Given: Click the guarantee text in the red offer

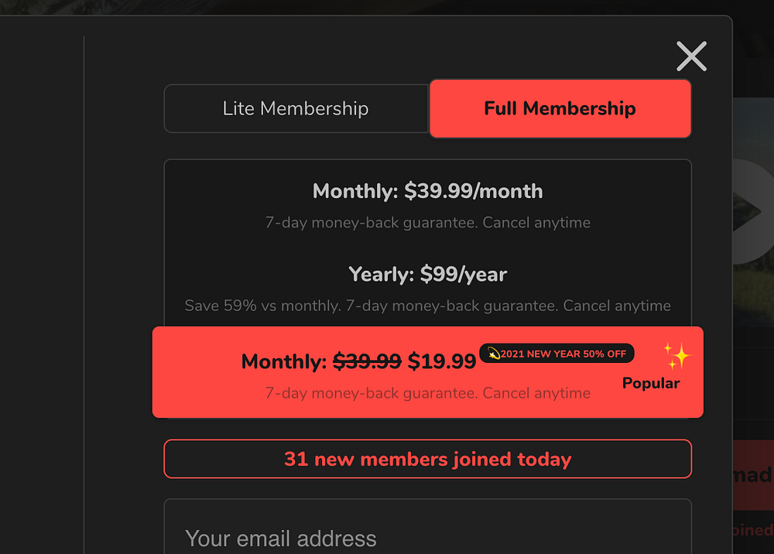Looking at the screenshot, I should (x=427, y=393).
